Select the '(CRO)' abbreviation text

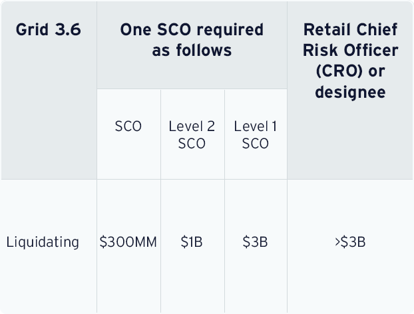coord(335,71)
